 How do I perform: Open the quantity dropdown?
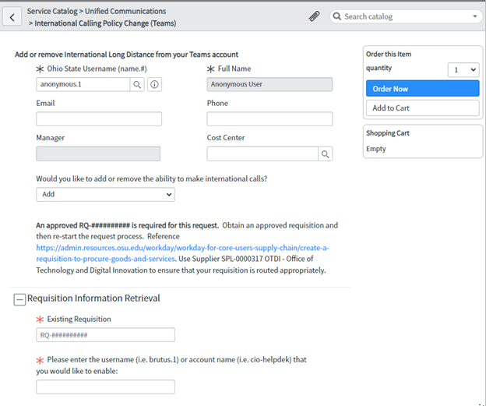(x=463, y=70)
